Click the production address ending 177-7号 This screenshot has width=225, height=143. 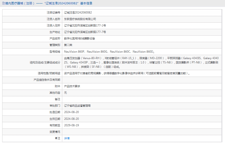(x=85, y=32)
